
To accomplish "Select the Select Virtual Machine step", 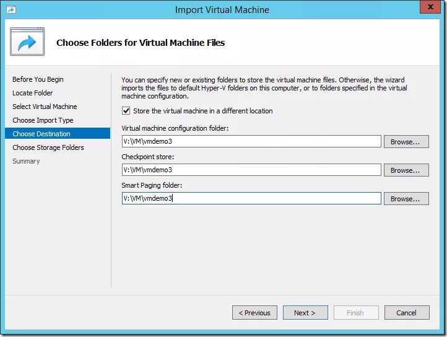I will 45,107.
